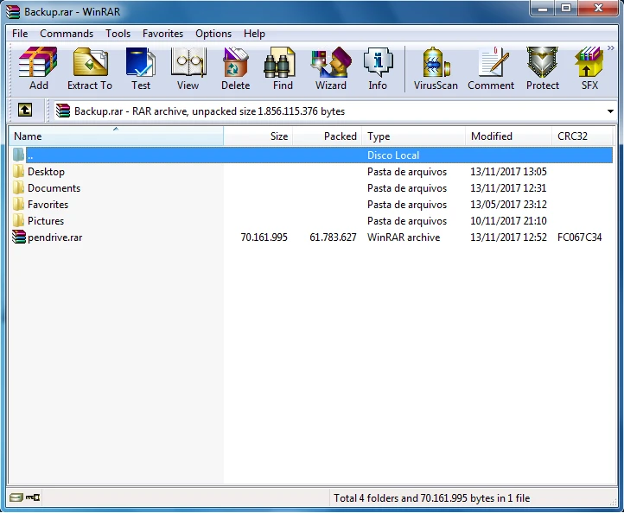Open the File menu
The width and height of the screenshot is (624, 513).
[20, 34]
